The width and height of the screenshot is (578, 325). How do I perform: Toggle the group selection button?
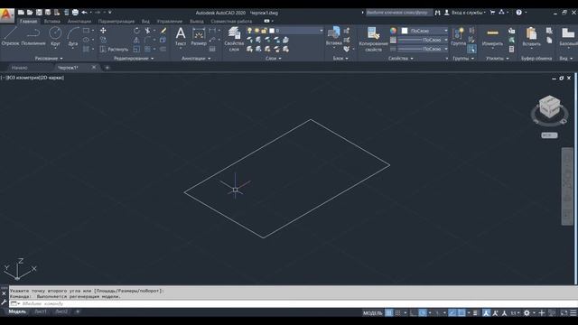471,49
